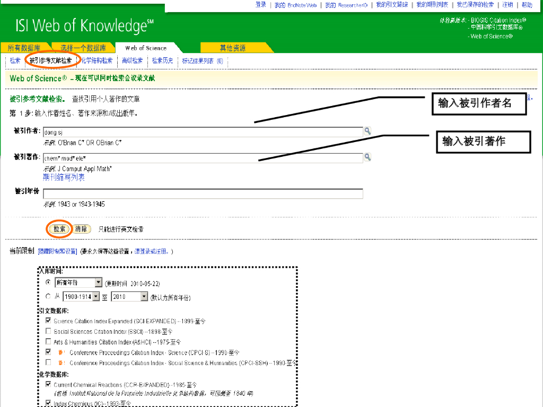Open the 1900-1914 start year dropdown

point(81,297)
